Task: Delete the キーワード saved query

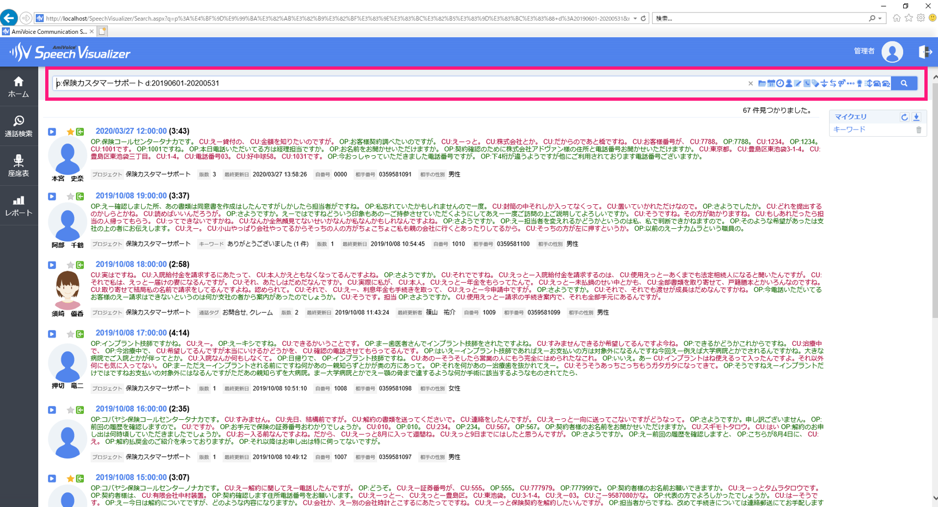Action: point(919,130)
